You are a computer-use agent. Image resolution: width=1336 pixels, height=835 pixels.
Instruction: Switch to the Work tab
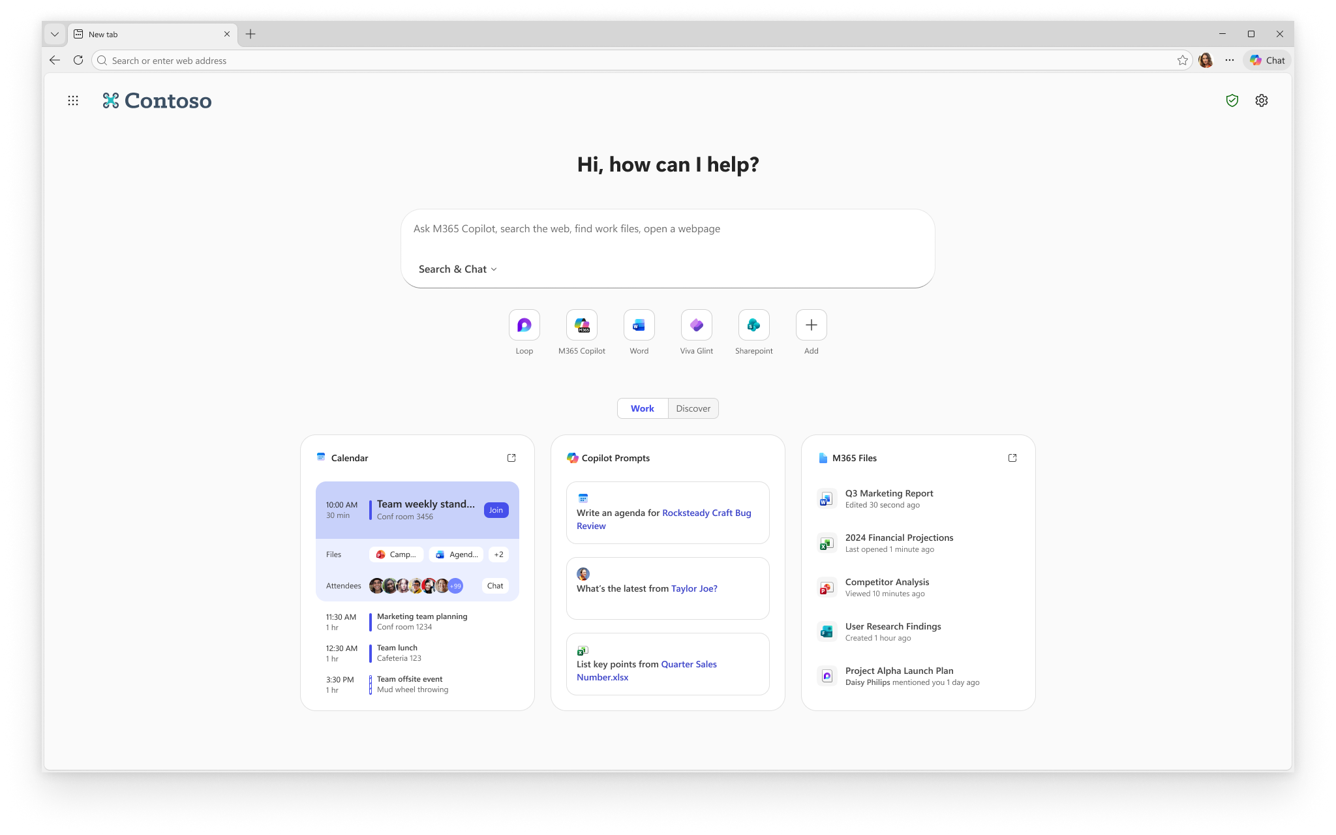click(x=643, y=408)
